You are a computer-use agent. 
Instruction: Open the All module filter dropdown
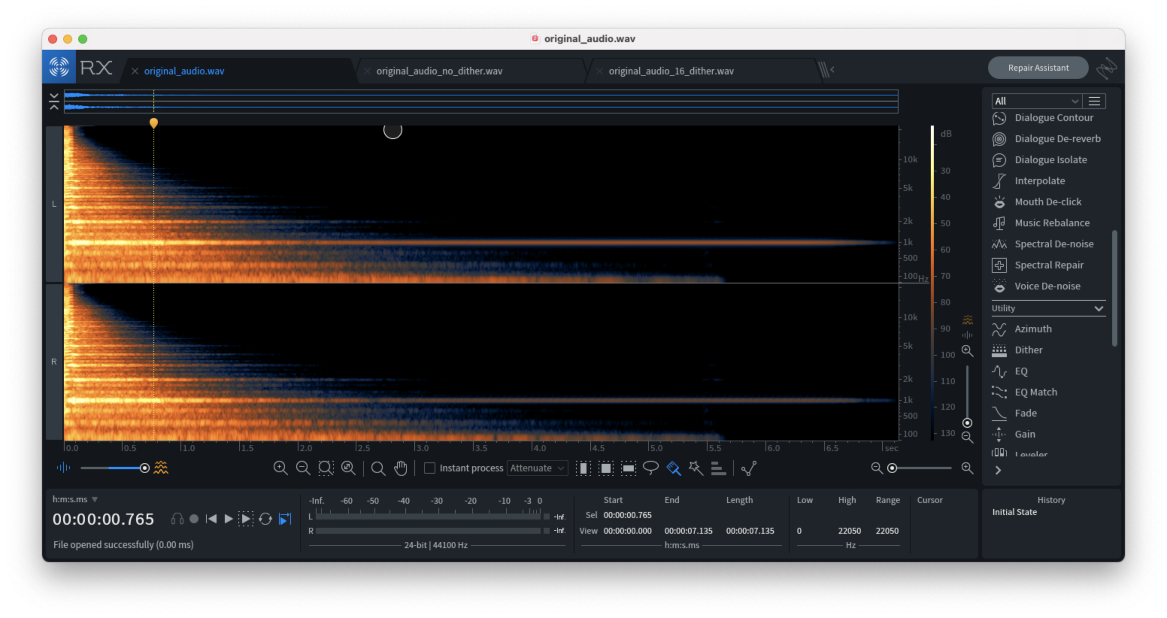(1037, 101)
